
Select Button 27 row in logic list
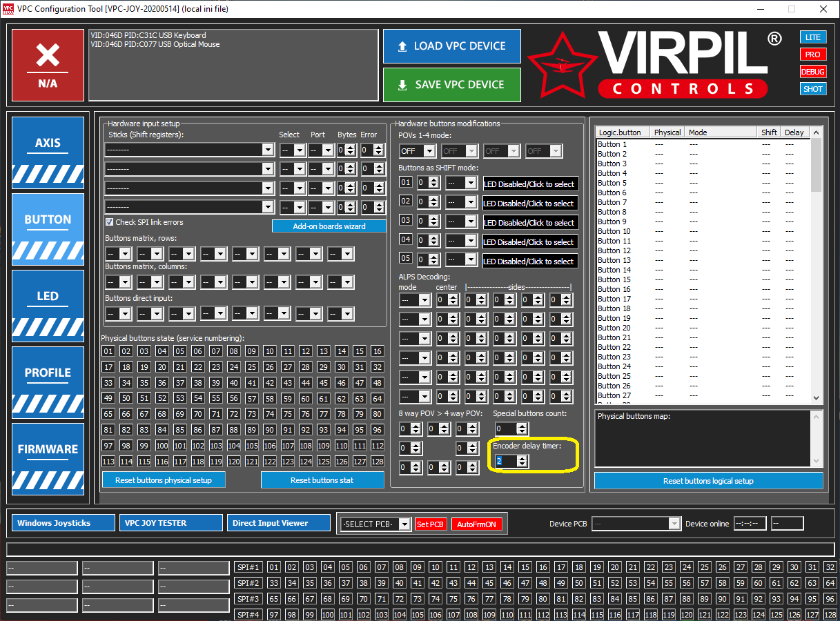703,395
